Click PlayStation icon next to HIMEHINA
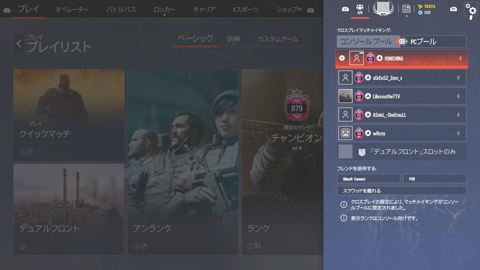The height and width of the screenshot is (270, 480). point(379,58)
